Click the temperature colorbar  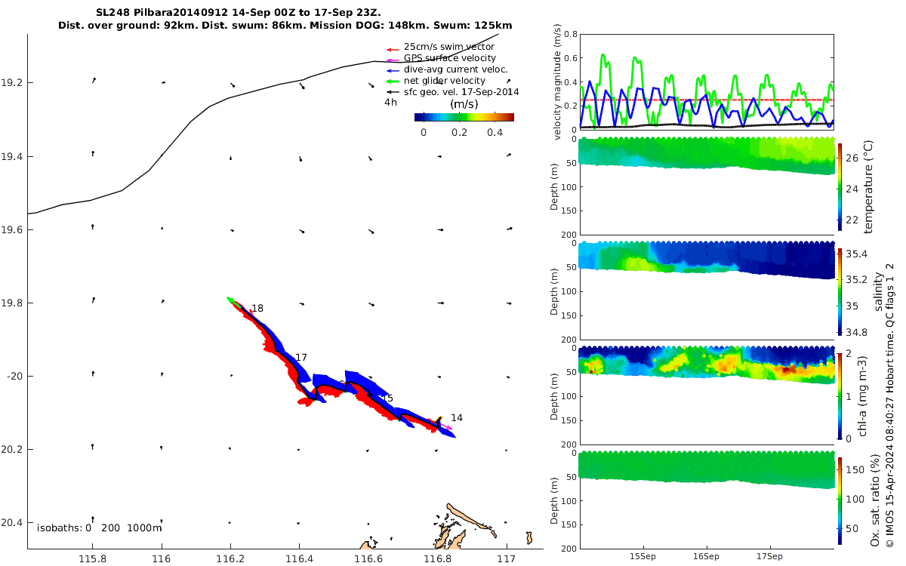(840, 186)
